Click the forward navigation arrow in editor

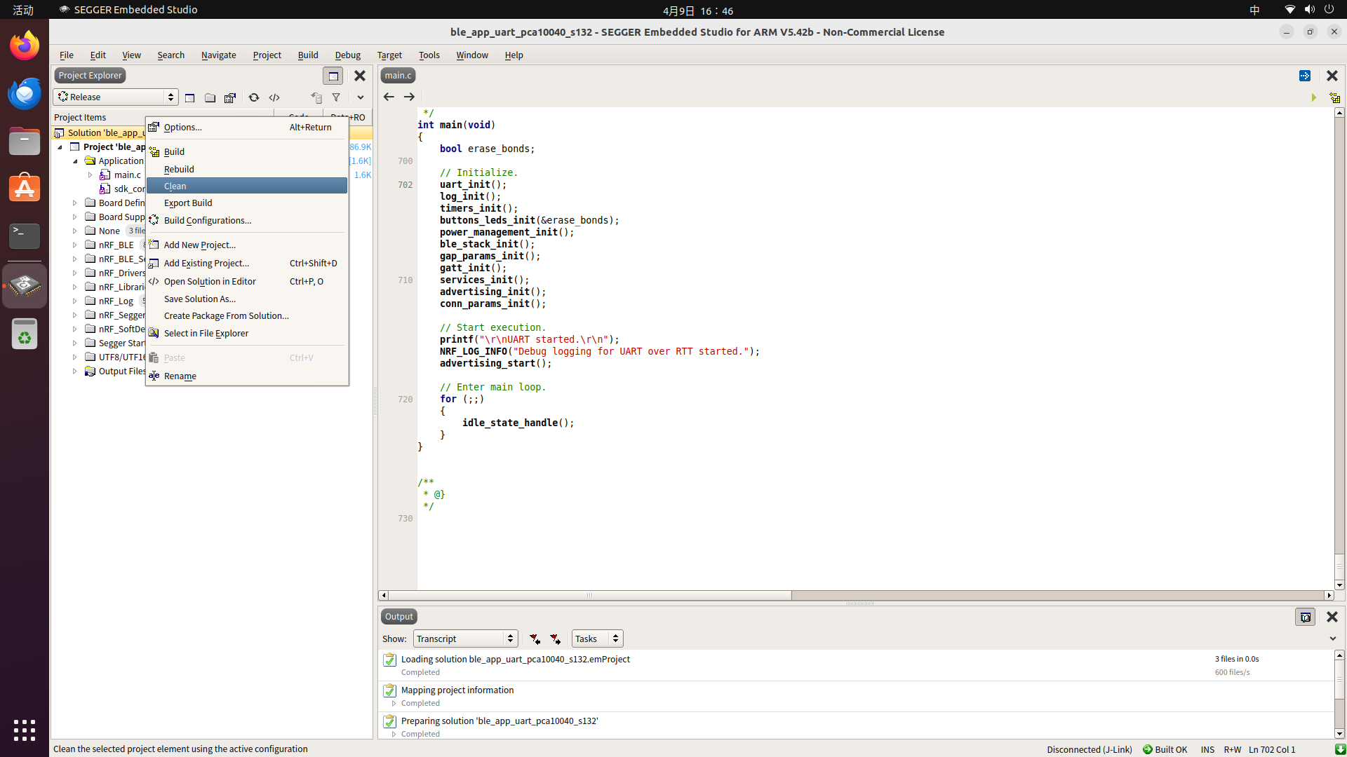coord(409,97)
